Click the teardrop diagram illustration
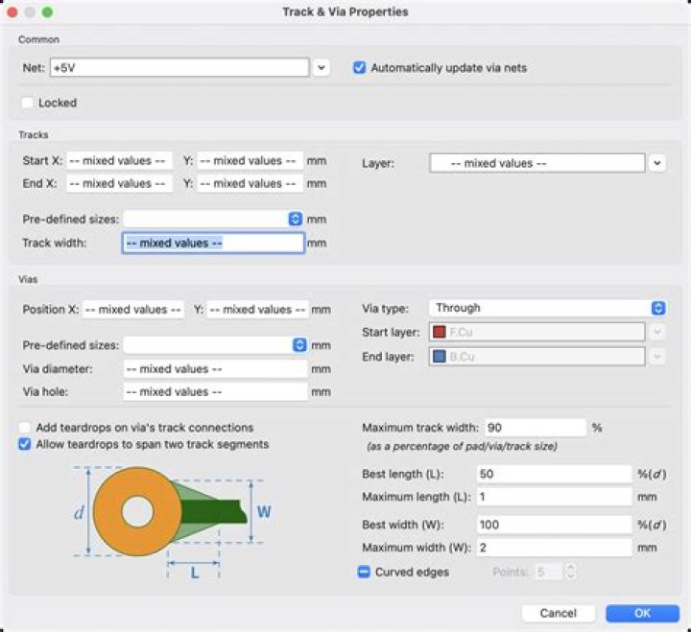 click(172, 522)
